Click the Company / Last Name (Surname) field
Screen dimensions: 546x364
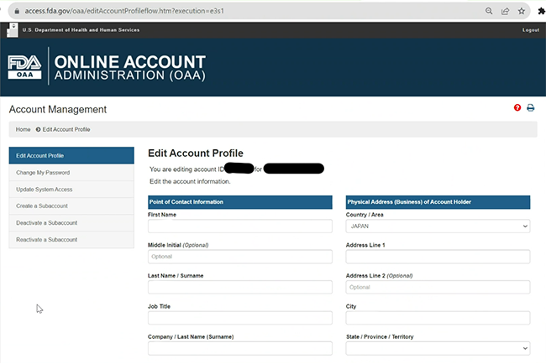240,348
